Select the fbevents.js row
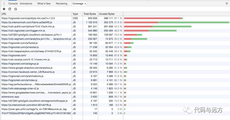Viewport: 230px width, 120px height. coord(115,72)
